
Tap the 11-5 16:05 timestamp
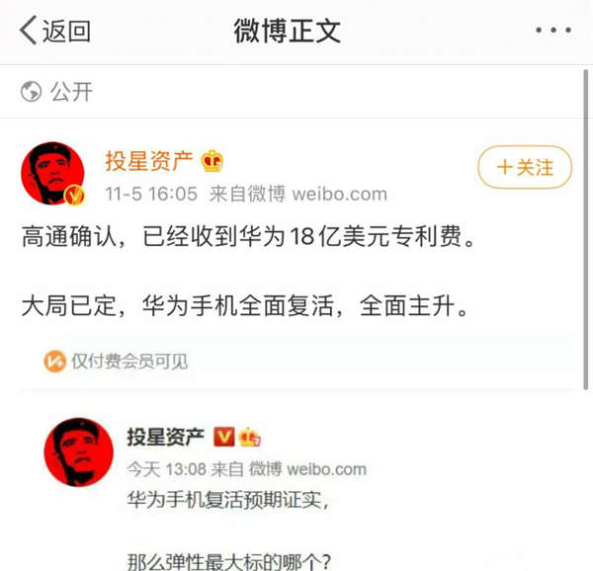tap(151, 194)
